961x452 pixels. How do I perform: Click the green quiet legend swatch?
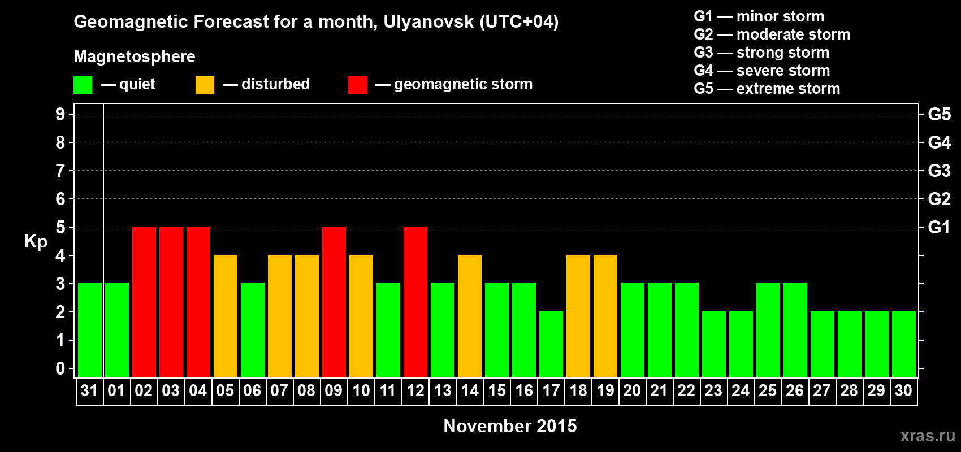click(83, 85)
